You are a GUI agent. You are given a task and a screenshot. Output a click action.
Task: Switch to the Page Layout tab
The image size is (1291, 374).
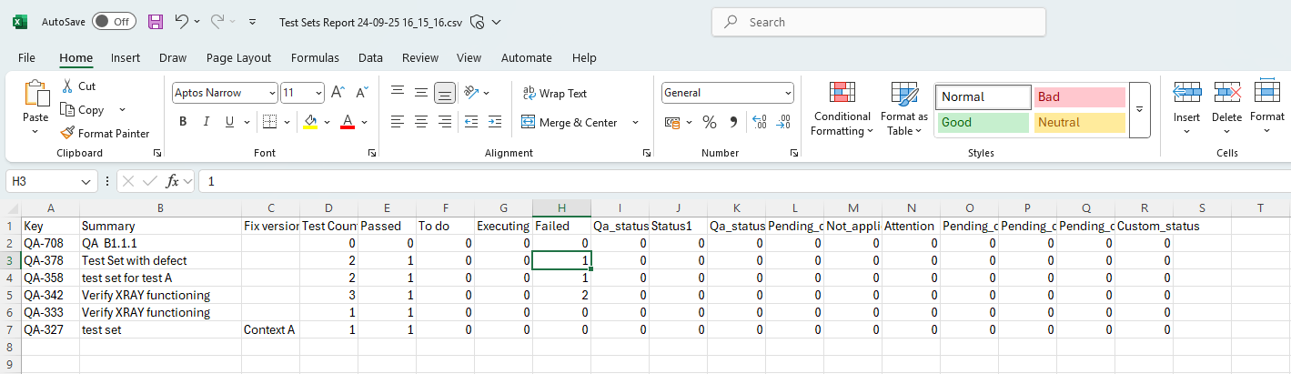(x=238, y=57)
